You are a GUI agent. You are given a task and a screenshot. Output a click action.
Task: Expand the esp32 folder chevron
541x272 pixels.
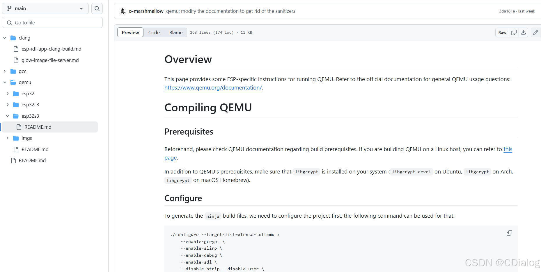coord(8,94)
